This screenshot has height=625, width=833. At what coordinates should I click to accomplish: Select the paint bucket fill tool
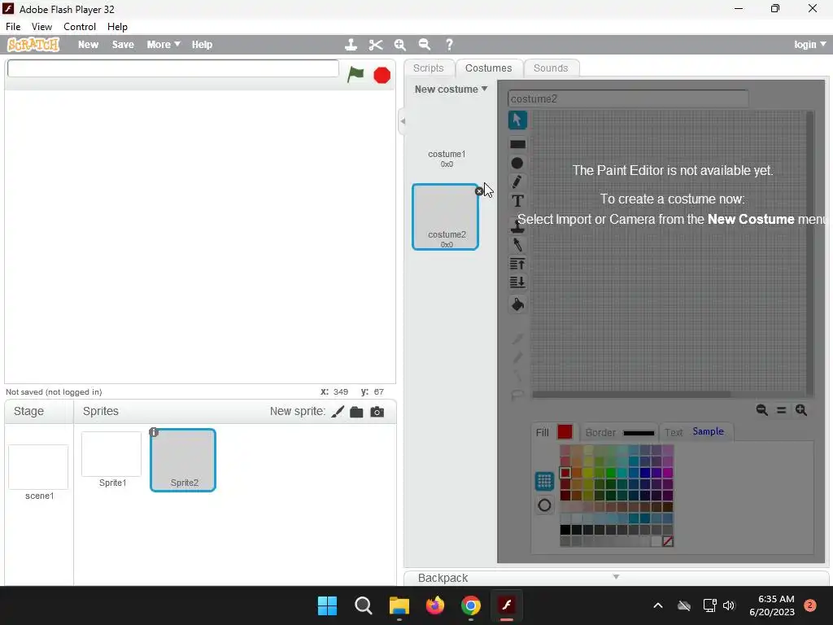(517, 304)
